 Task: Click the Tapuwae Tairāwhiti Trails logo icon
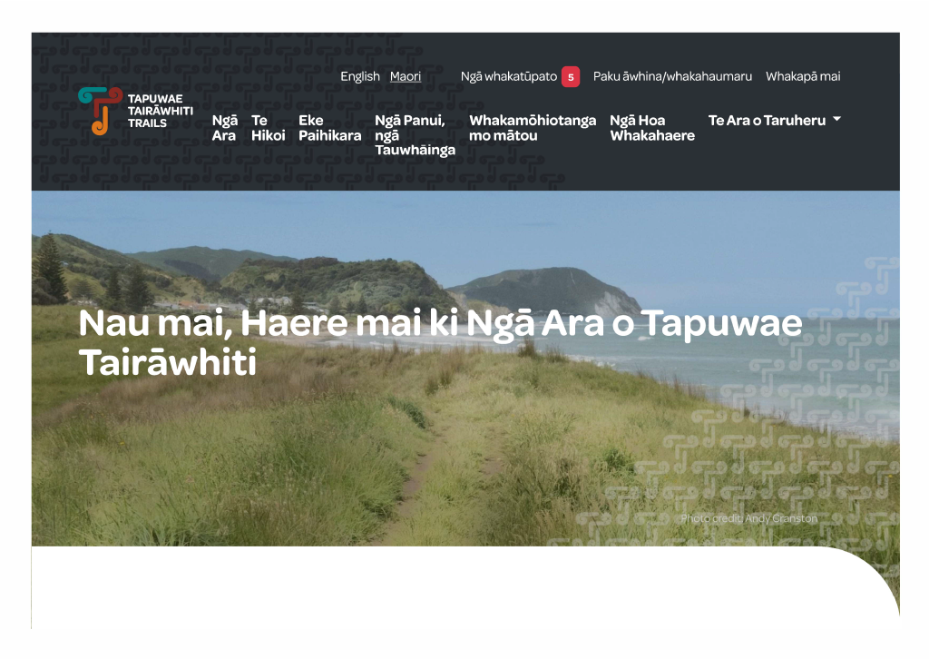[x=99, y=111]
